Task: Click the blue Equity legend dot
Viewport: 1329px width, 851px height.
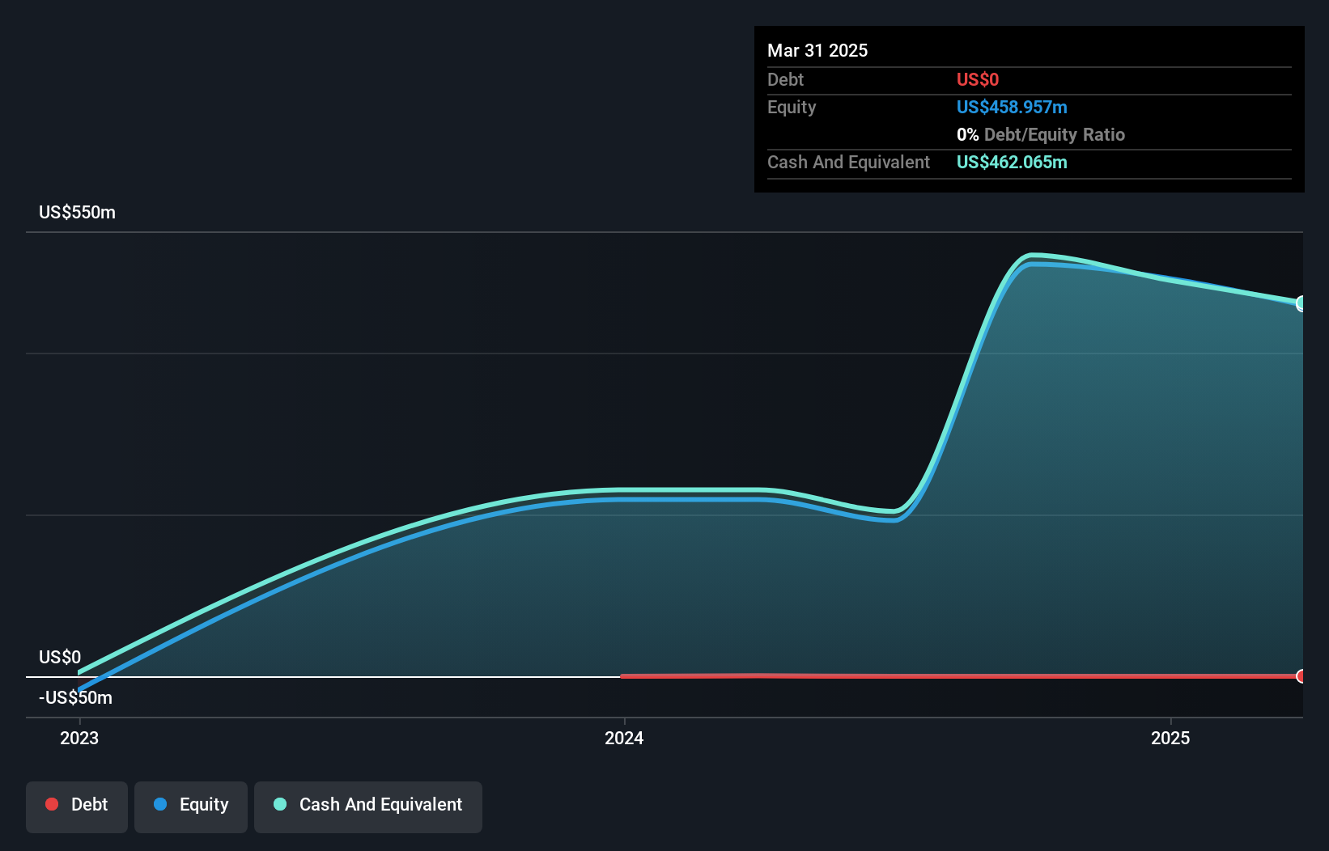Action: (160, 804)
